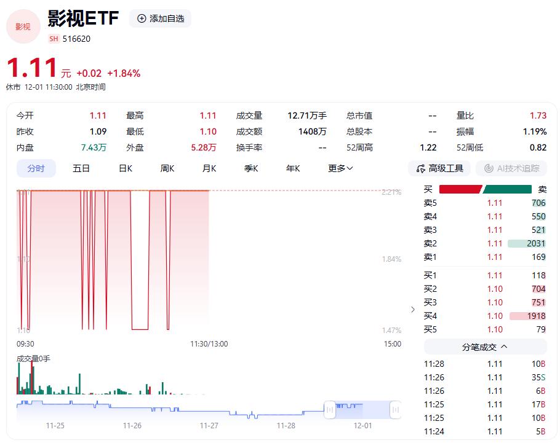Click the 11-27 date on the timeline
Viewport: 560px width, 443px height.
pos(209,425)
